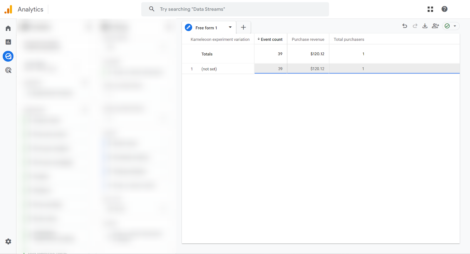The width and height of the screenshot is (470, 254).
Task: Click the Total purchasers column header
Action: pyautogui.click(x=349, y=39)
